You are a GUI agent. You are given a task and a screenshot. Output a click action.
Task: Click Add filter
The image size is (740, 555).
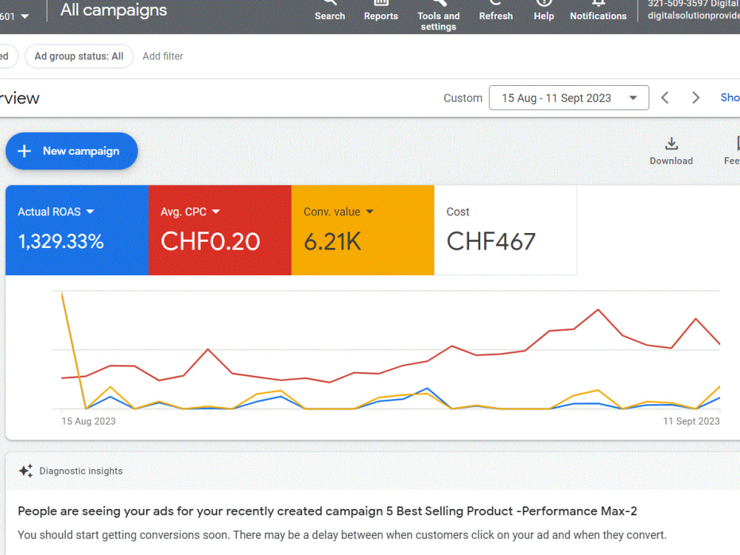click(x=163, y=56)
